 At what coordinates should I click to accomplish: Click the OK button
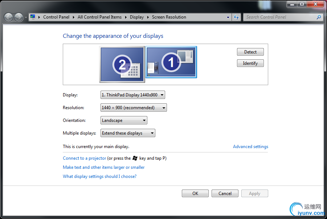195,193
